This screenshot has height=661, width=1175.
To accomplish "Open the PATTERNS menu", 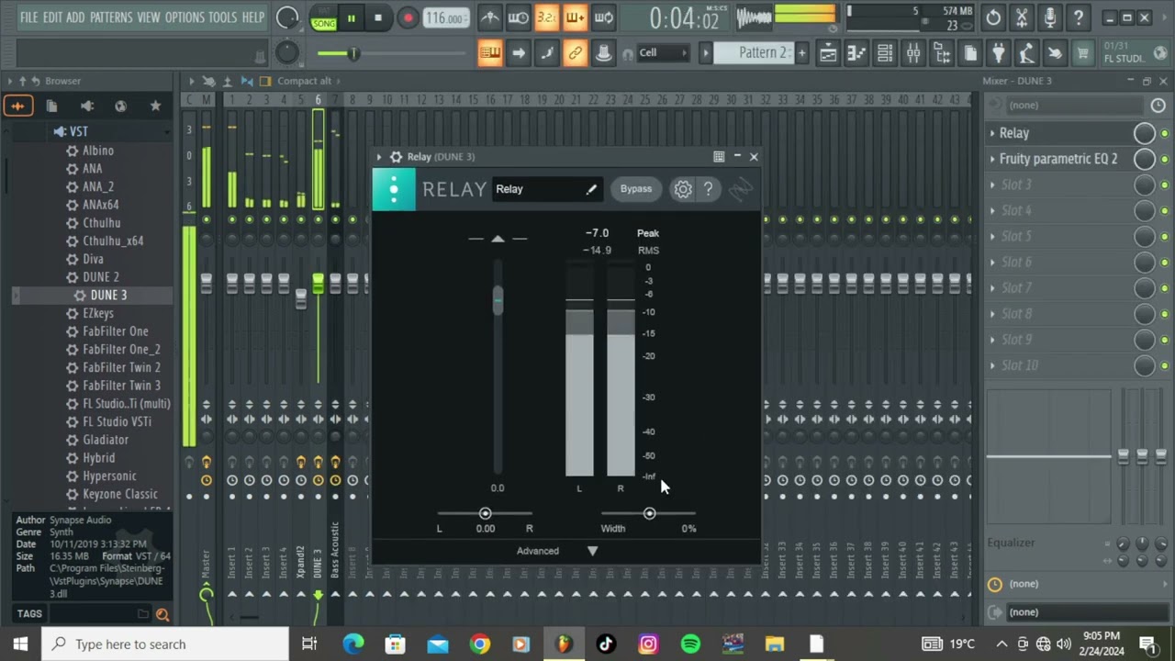I will (111, 17).
